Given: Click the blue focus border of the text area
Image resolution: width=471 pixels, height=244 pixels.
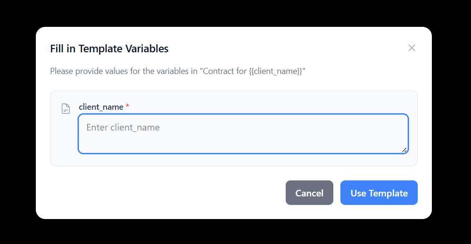Looking at the screenshot, I should point(243,114).
